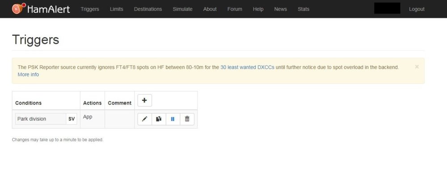
Task: Open the Help page
Action: [258, 9]
